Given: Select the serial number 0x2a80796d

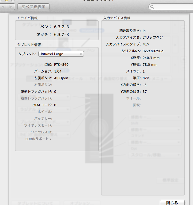Looking at the screenshot, I should coord(153,51).
